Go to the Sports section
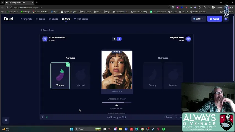The image size is (235, 132). pyautogui.click(x=53, y=19)
